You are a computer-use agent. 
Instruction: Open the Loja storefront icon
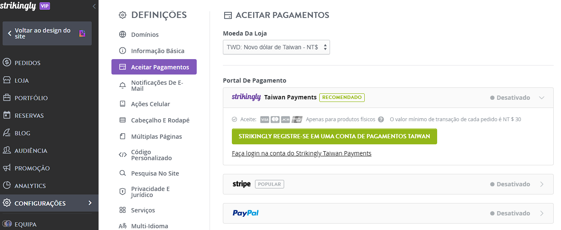pyautogui.click(x=6, y=80)
